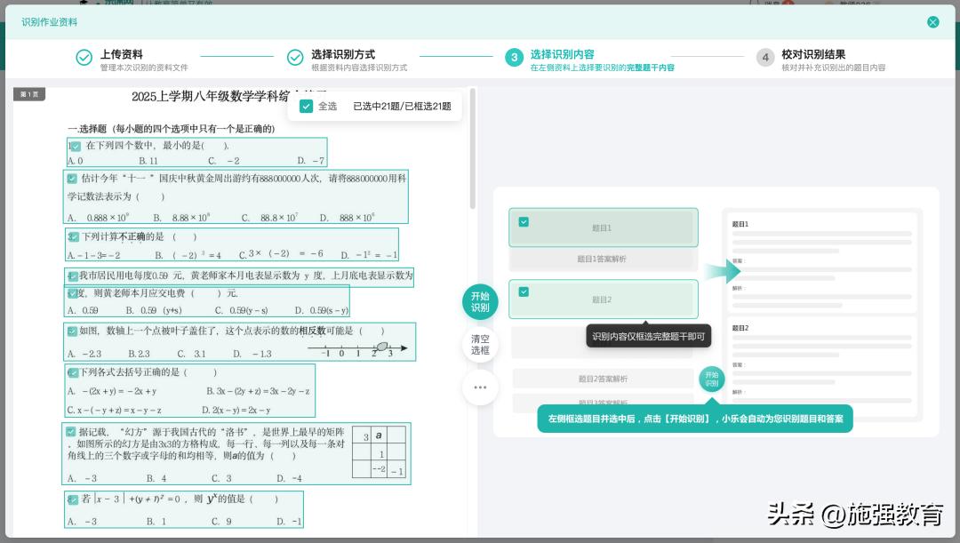
Task: Click the 题目2 result card in the illustration
Action: pyautogui.click(x=821, y=367)
